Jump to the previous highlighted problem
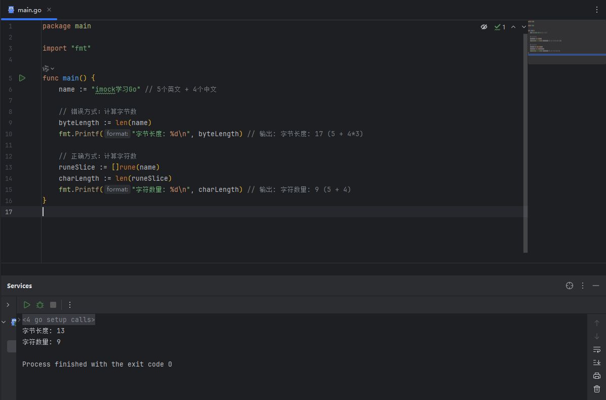This screenshot has height=400, width=606. tap(513, 27)
